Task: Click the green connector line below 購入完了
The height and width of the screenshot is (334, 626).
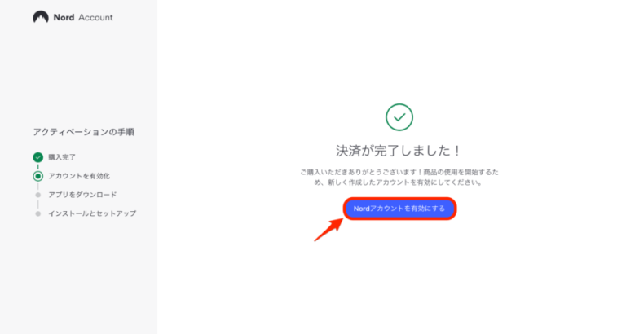Action: click(38, 167)
